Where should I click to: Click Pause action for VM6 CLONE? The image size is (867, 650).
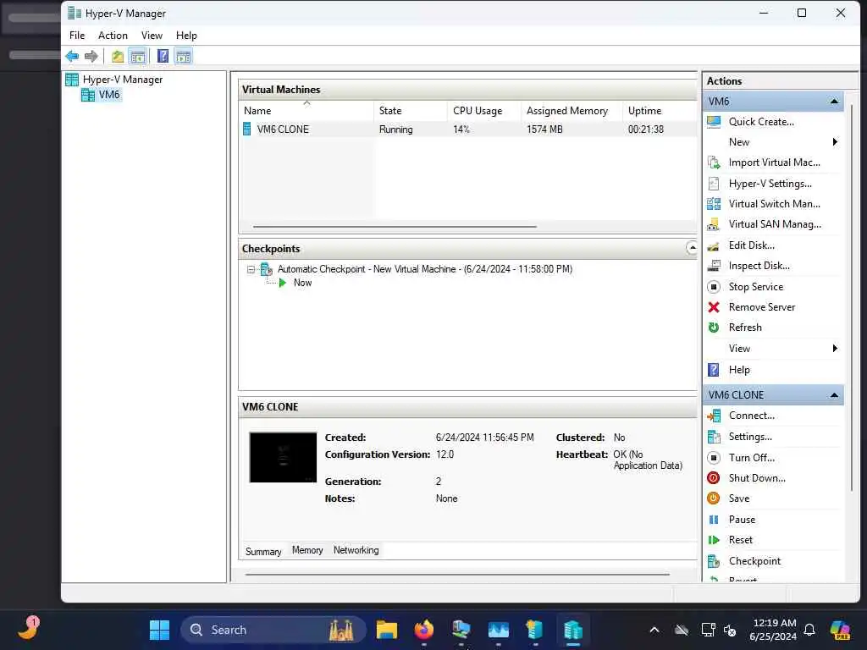click(x=742, y=520)
